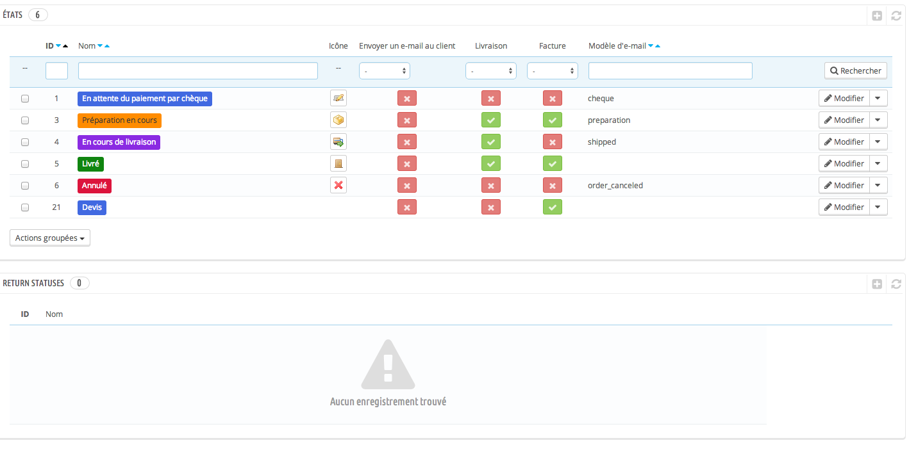Refresh the Return Statuses list
Screen dimensions: 909x461
896,284
